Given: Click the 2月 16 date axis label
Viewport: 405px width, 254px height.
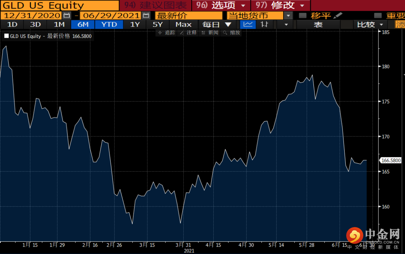Looking at the screenshot, I should click(x=90, y=245).
